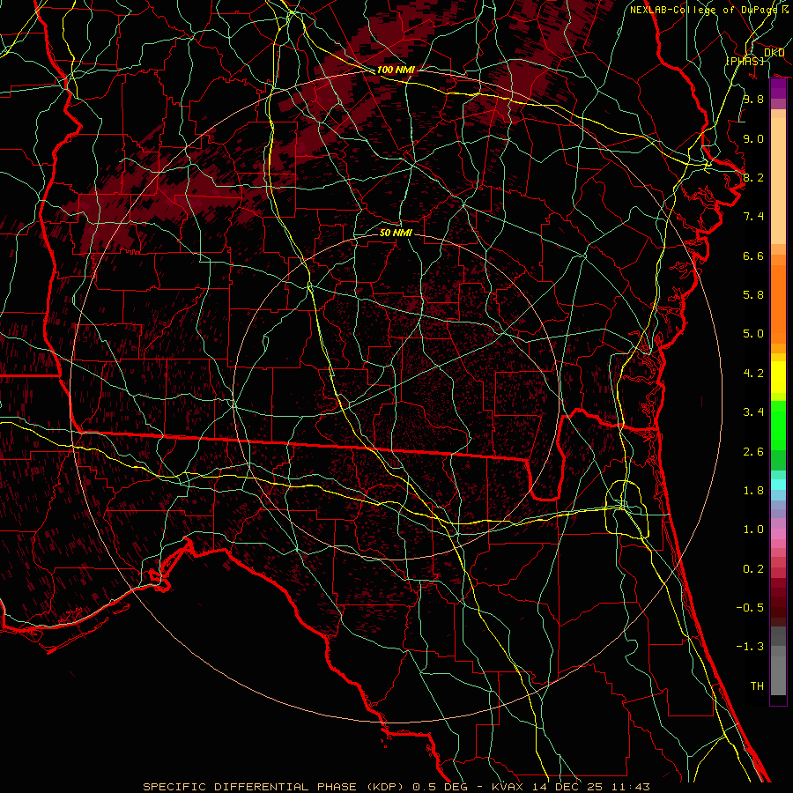Click the 50 NMI range ring label
The image size is (793, 793).
(396, 233)
